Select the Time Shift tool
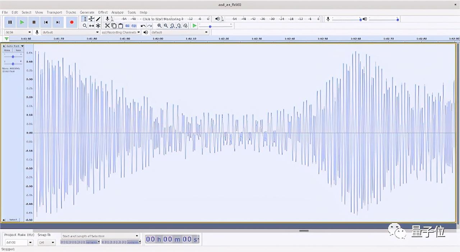460x252 pixels. [x=92, y=26]
